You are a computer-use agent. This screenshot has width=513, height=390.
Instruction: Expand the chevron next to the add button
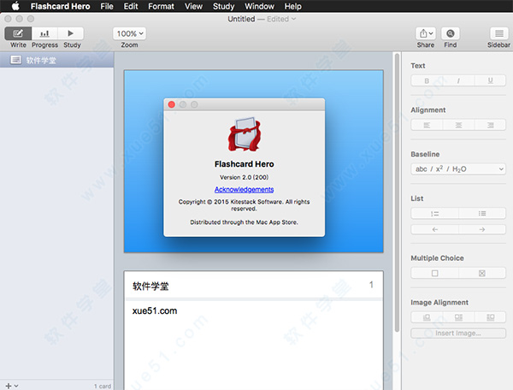16,386
